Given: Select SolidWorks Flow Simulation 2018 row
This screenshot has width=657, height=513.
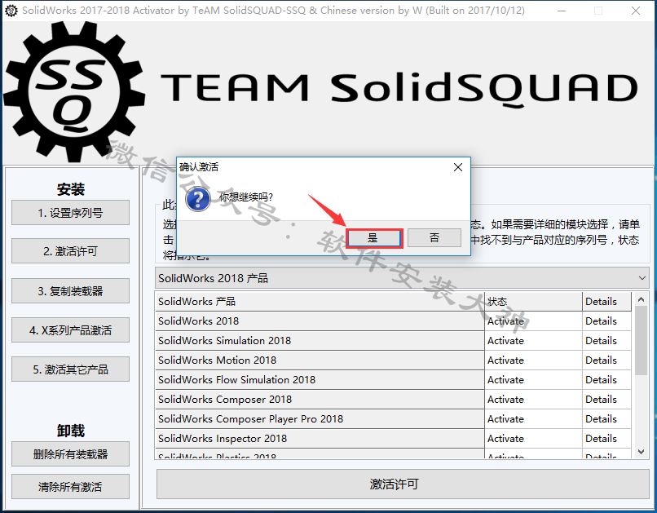Looking at the screenshot, I should pos(320,380).
